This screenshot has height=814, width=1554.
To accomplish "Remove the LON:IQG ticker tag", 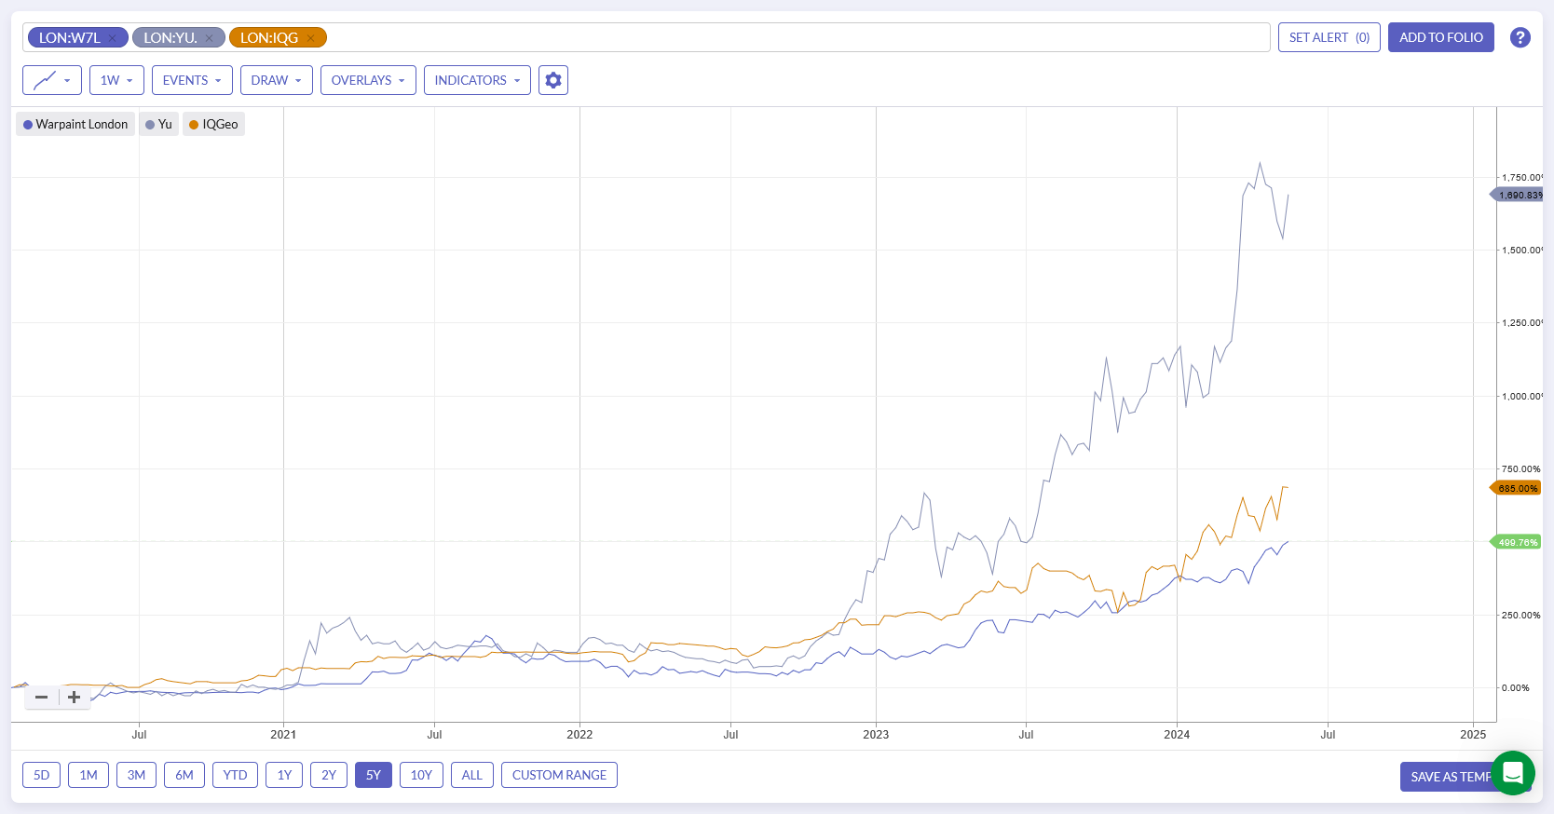I will [x=311, y=38].
